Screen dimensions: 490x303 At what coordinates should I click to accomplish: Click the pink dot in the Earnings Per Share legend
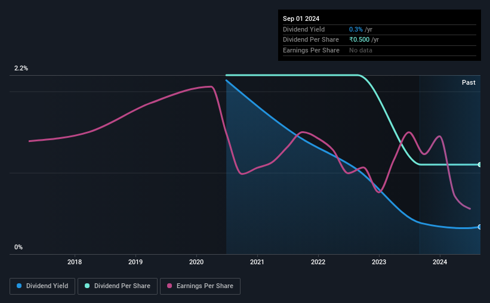coord(170,286)
